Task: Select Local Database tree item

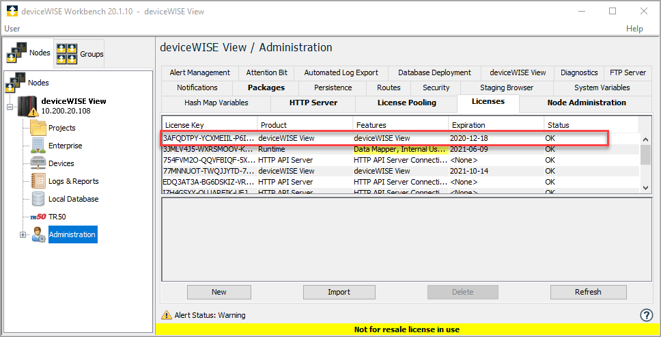Action: point(73,199)
